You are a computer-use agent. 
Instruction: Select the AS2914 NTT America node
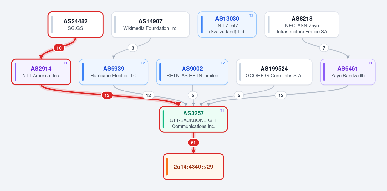tap(41, 72)
